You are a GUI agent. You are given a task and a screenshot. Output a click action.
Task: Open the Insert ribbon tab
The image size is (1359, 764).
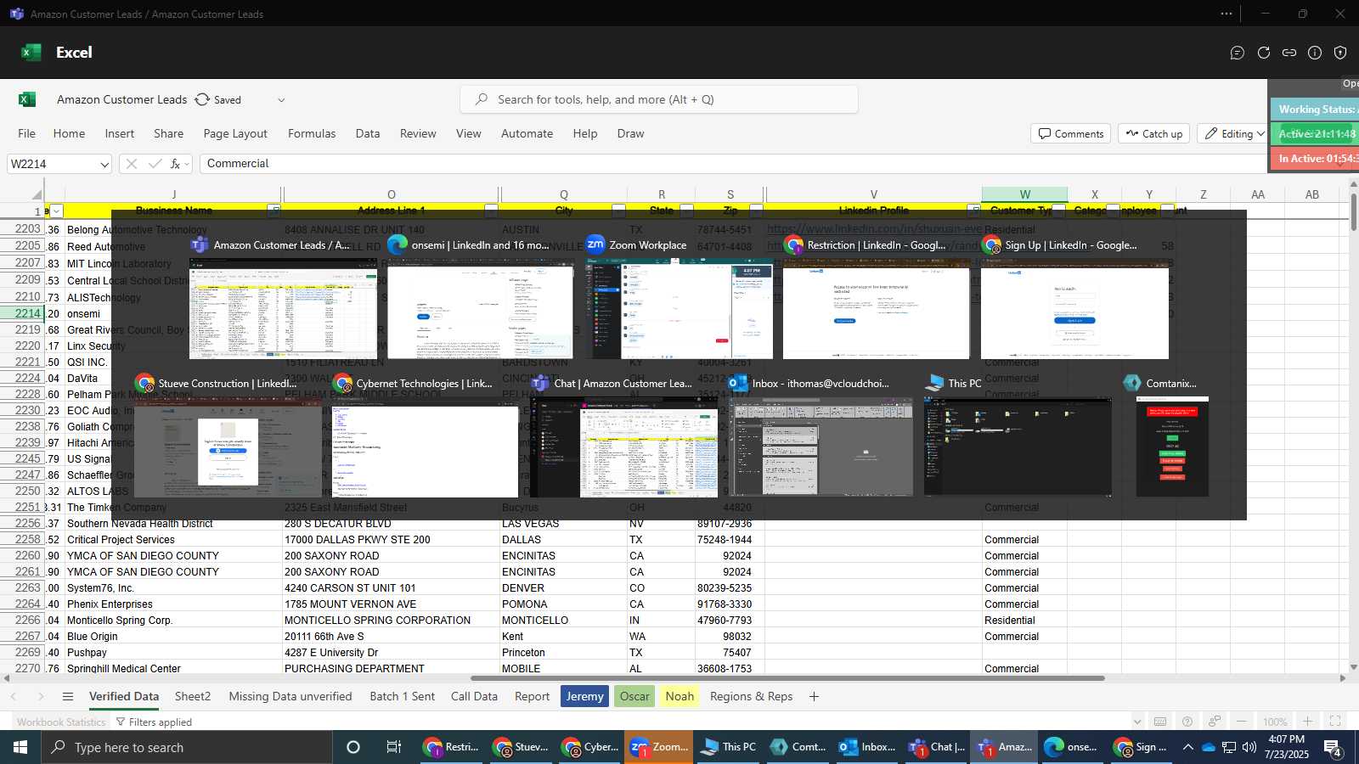coord(120,134)
